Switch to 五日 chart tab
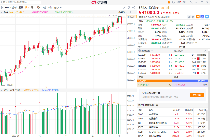This screenshot has width=210, height=137. coord(21,8)
